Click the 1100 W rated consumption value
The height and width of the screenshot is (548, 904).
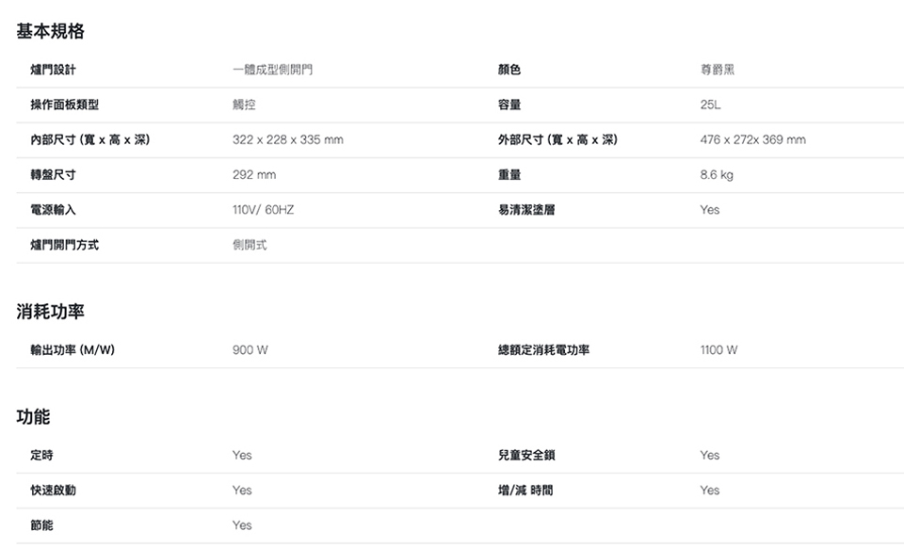[718, 350]
